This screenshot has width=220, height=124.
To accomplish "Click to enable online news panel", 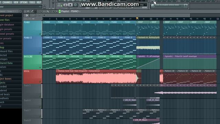I will [x=169, y=6].
